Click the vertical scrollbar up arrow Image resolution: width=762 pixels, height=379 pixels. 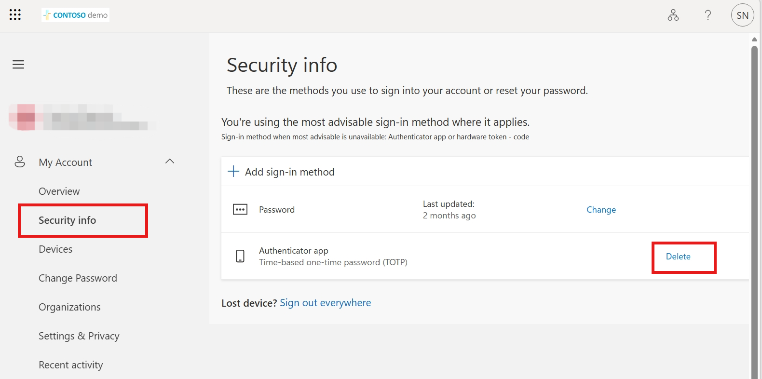coord(755,40)
